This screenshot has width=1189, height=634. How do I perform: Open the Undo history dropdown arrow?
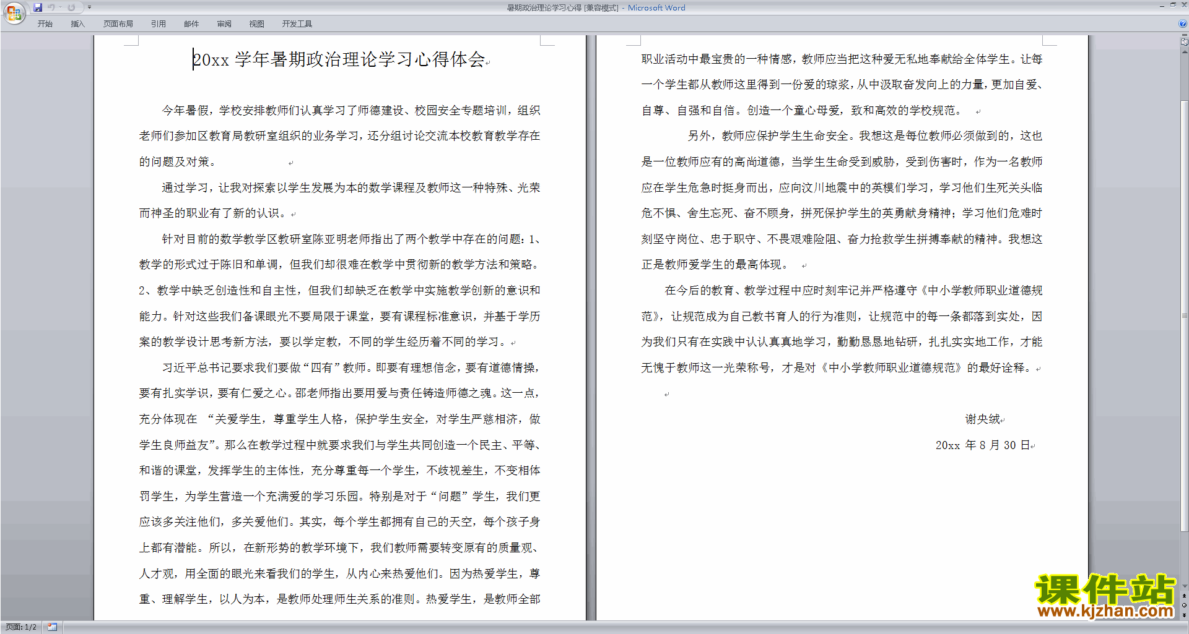[x=60, y=7]
